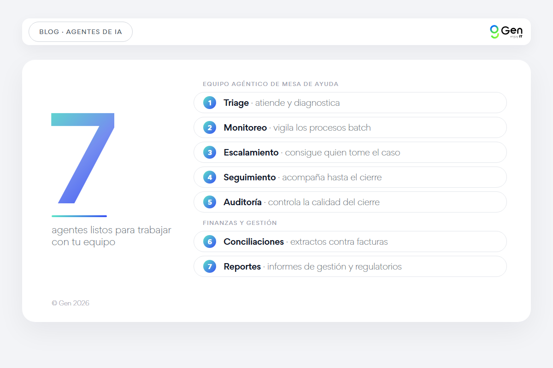553x368 pixels.
Task: Click the '© Gen 2026' footer text
Action: pyautogui.click(x=71, y=303)
